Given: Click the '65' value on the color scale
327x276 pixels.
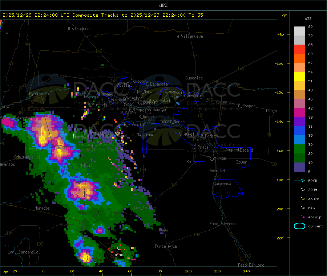Looking at the screenshot, I should pyautogui.click(x=310, y=45).
